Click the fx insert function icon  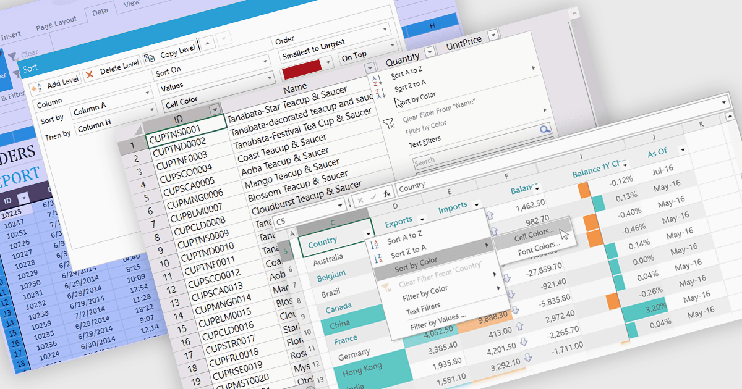[x=388, y=193]
